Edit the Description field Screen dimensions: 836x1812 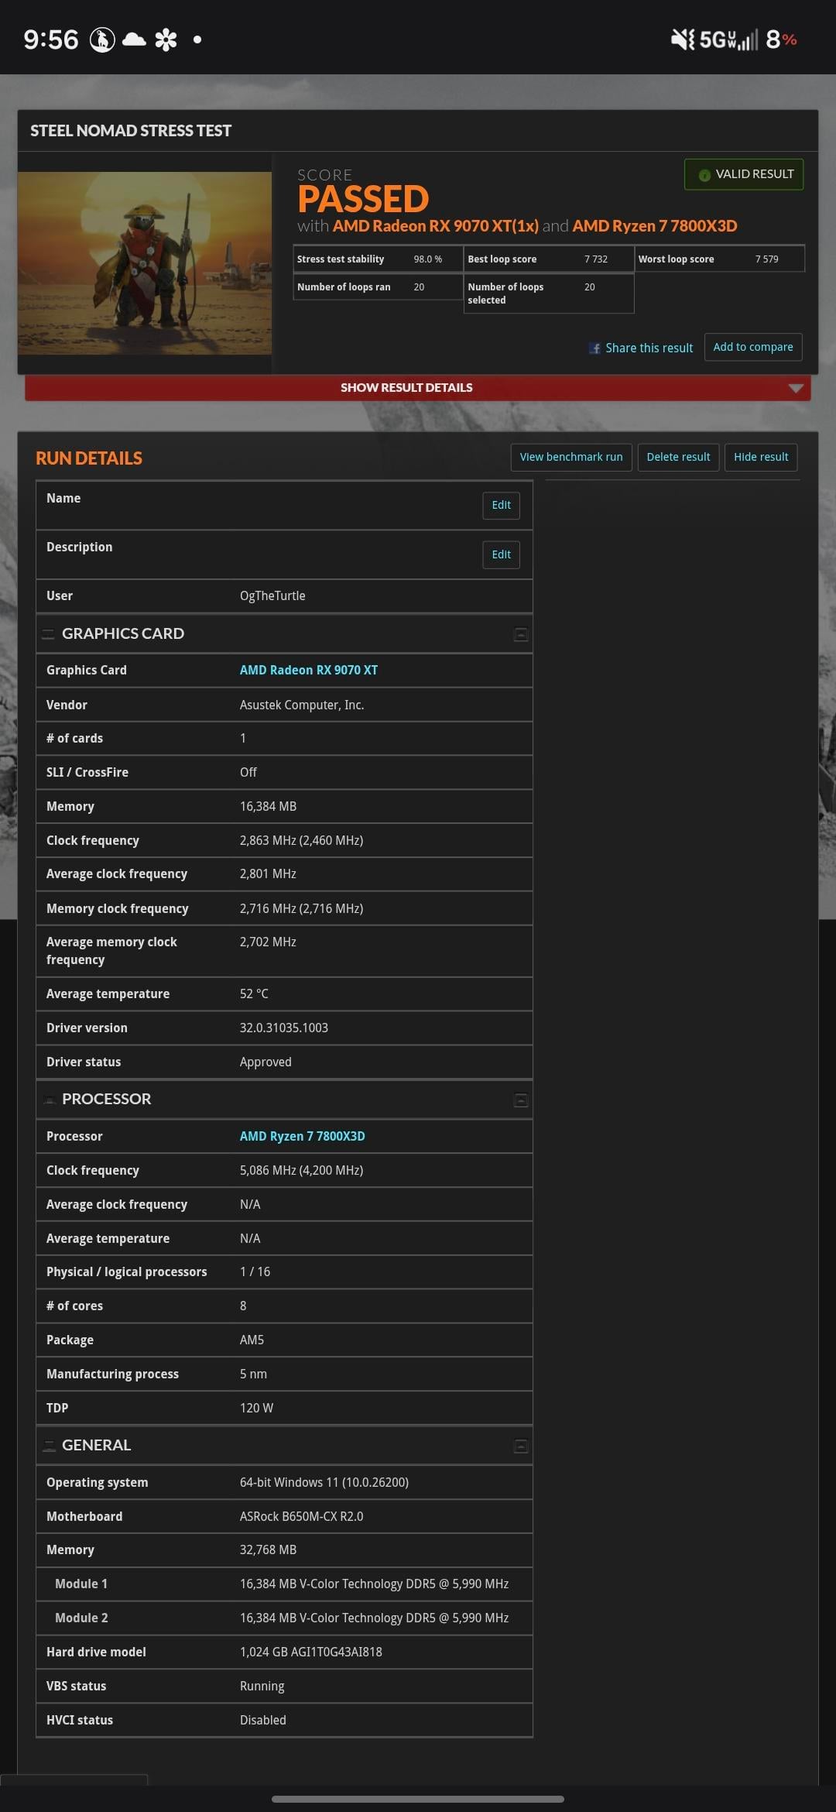click(501, 554)
